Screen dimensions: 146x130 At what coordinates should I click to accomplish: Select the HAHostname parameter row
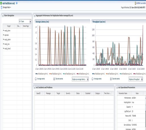coord(131,98)
